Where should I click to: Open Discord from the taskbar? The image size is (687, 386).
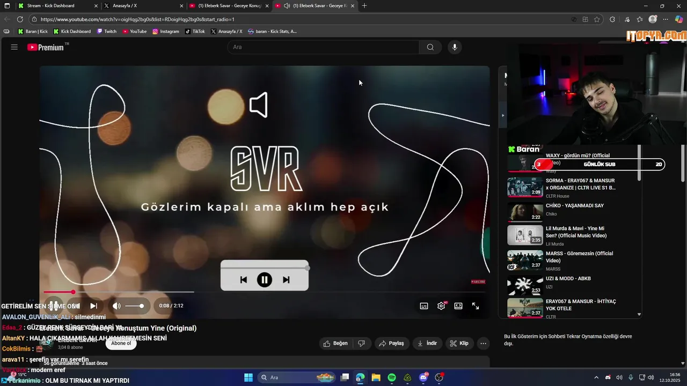(423, 377)
